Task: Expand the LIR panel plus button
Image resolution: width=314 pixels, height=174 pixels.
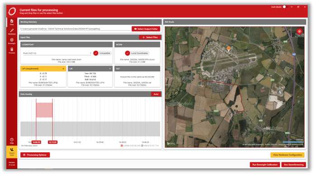Action: pos(110,69)
